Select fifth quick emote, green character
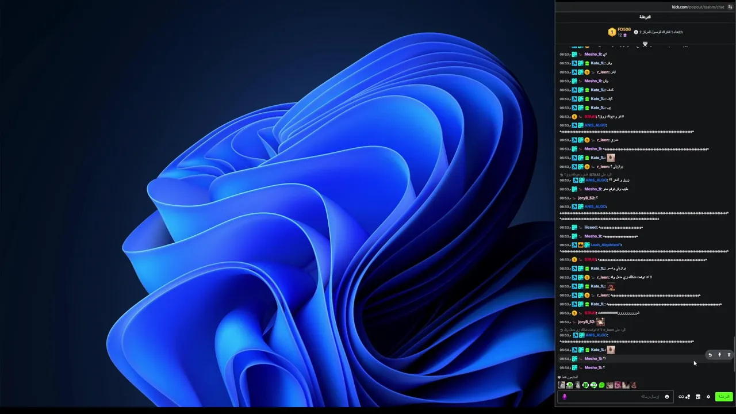736x414 pixels. tap(593, 385)
